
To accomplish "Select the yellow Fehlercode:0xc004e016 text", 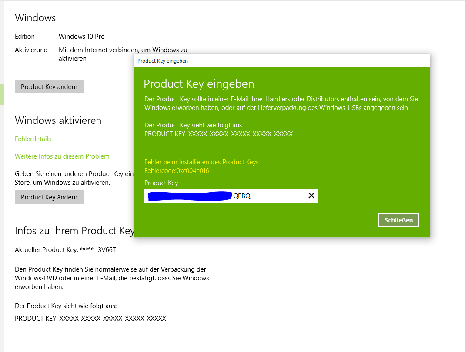I will (x=177, y=171).
